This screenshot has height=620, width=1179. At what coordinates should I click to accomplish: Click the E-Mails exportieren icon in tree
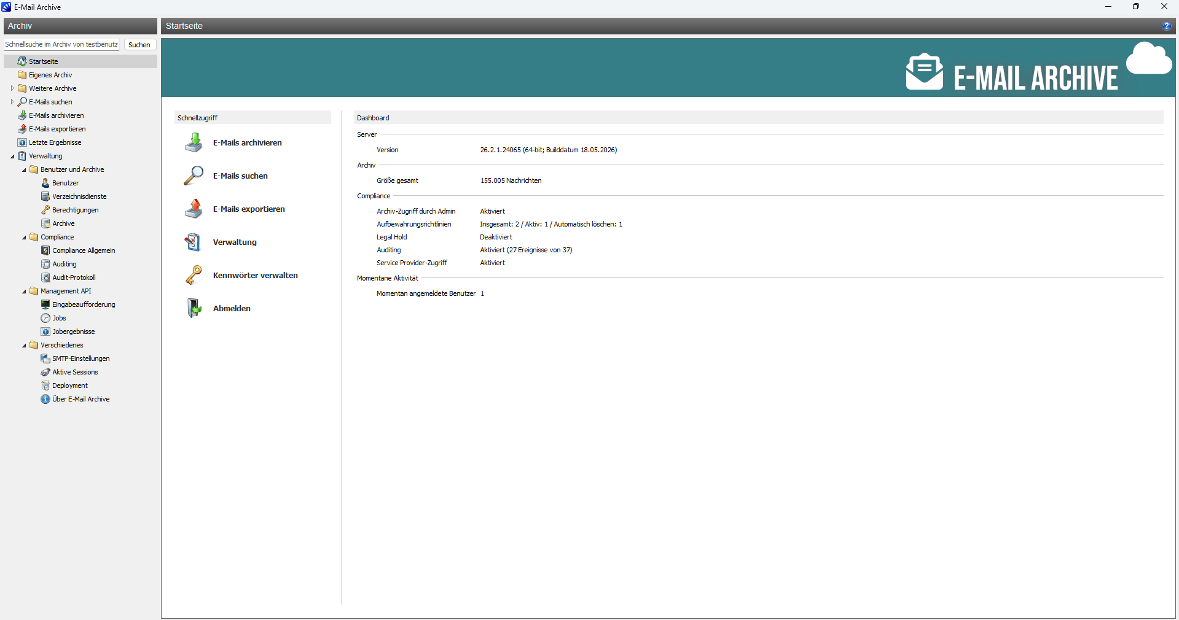tap(22, 129)
